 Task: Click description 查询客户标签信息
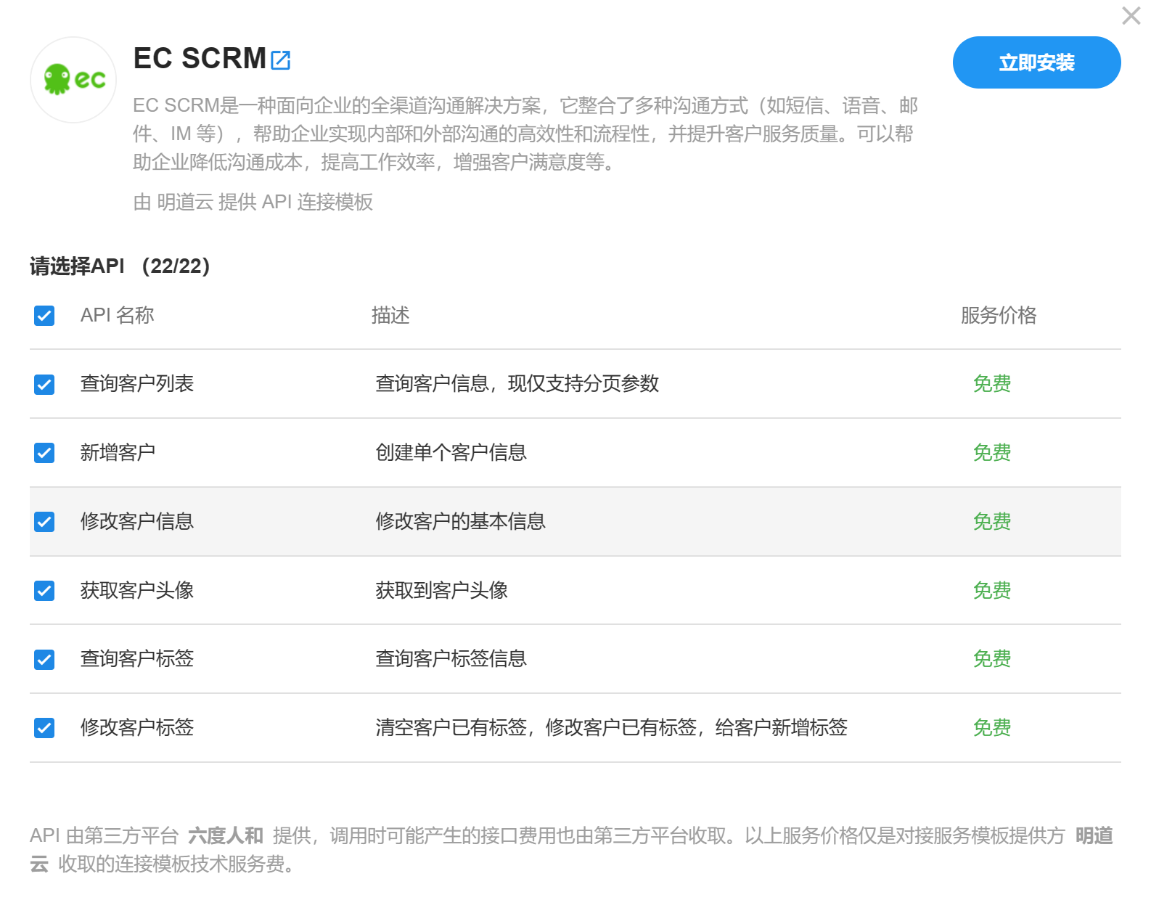tap(451, 658)
